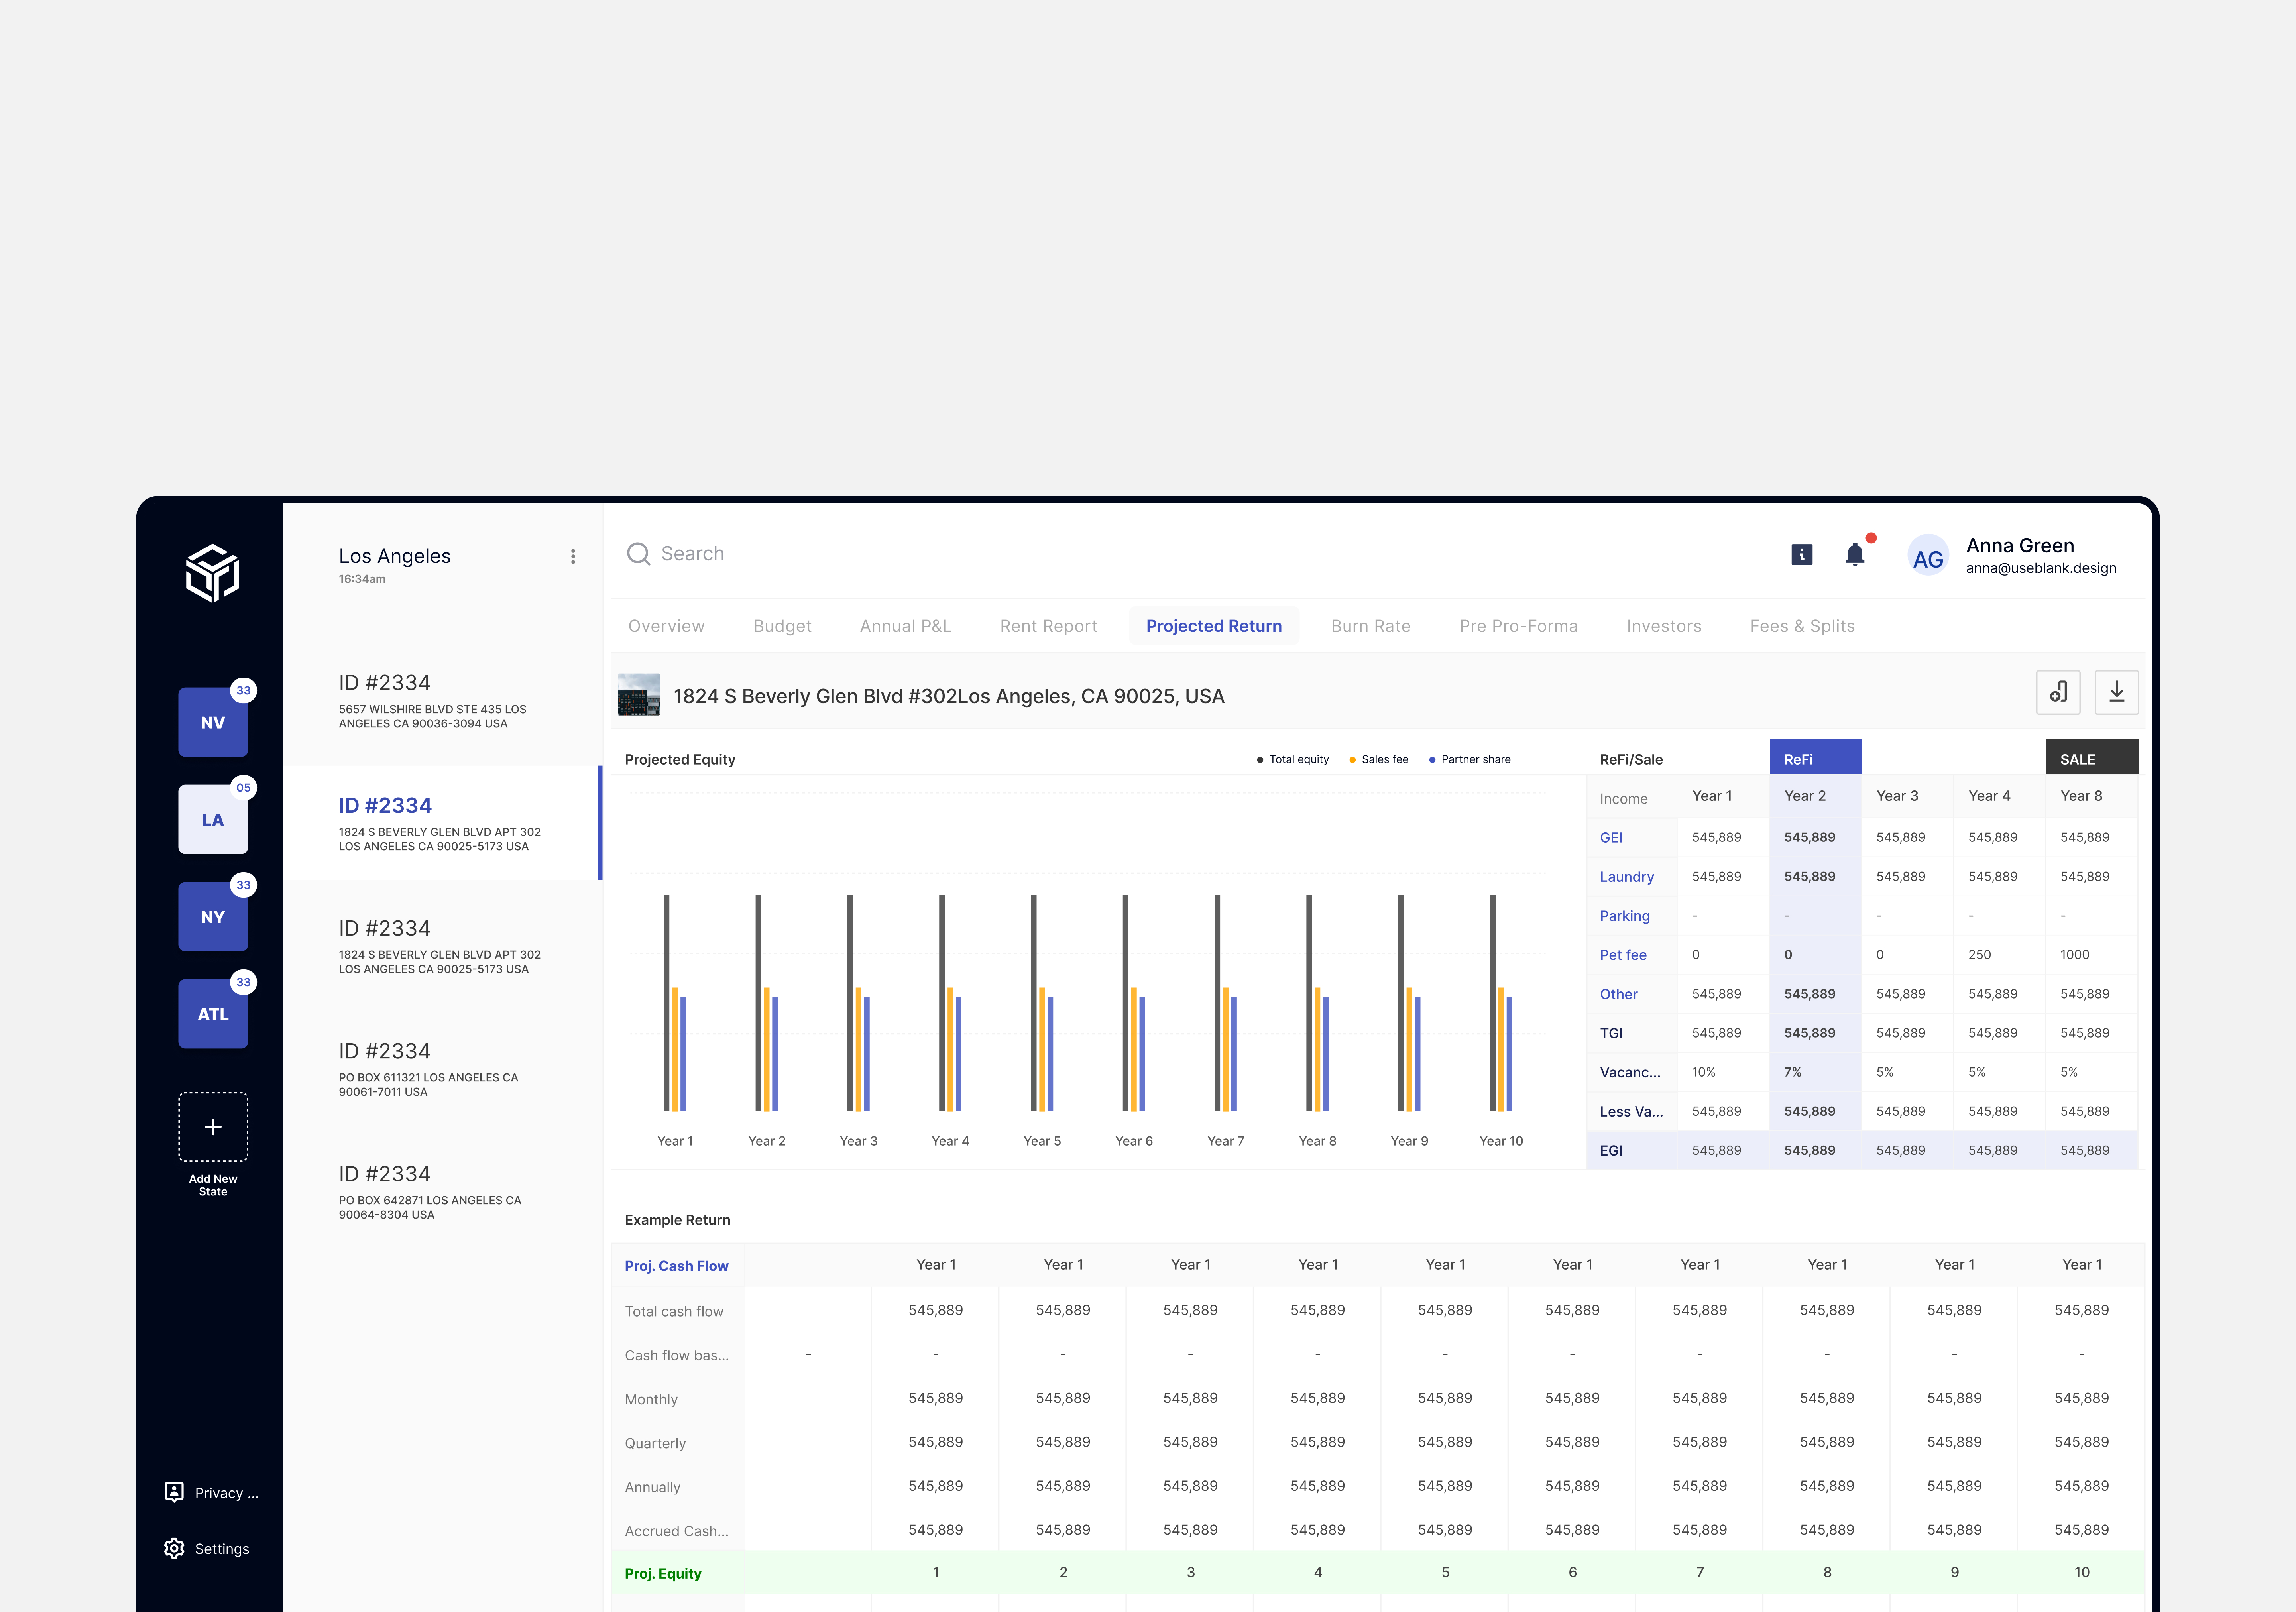Click the cube logo in sidebar
The width and height of the screenshot is (2296, 1612).
[212, 573]
